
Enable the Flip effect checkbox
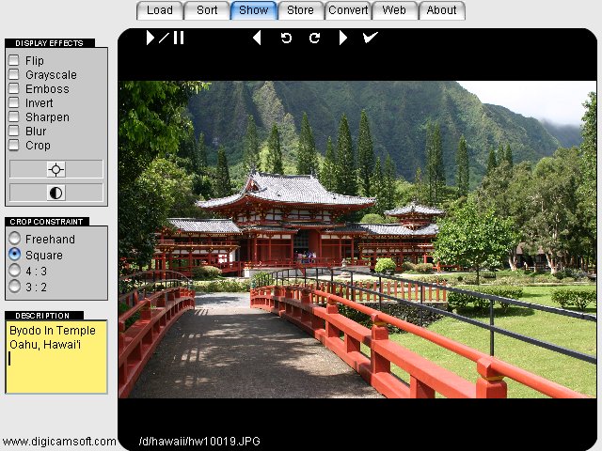click(x=14, y=60)
